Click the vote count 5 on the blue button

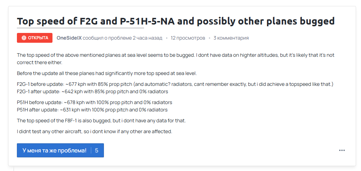pyautogui.click(x=97, y=150)
